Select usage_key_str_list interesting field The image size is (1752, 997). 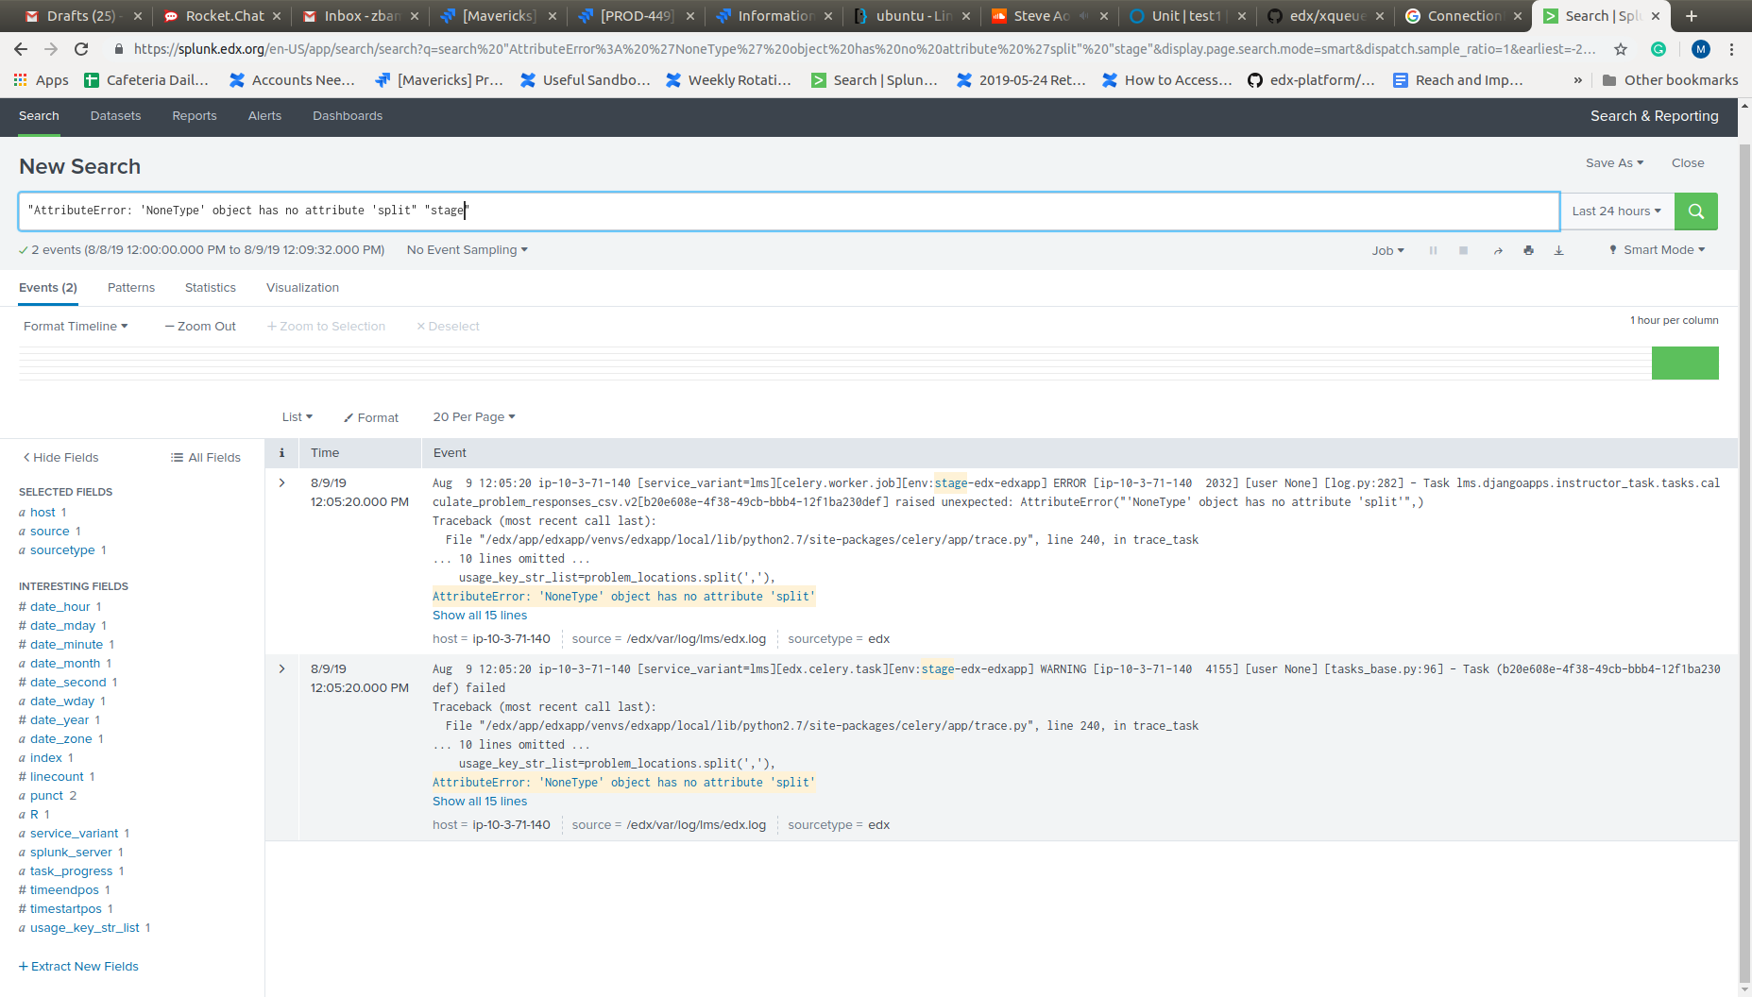pos(84,928)
